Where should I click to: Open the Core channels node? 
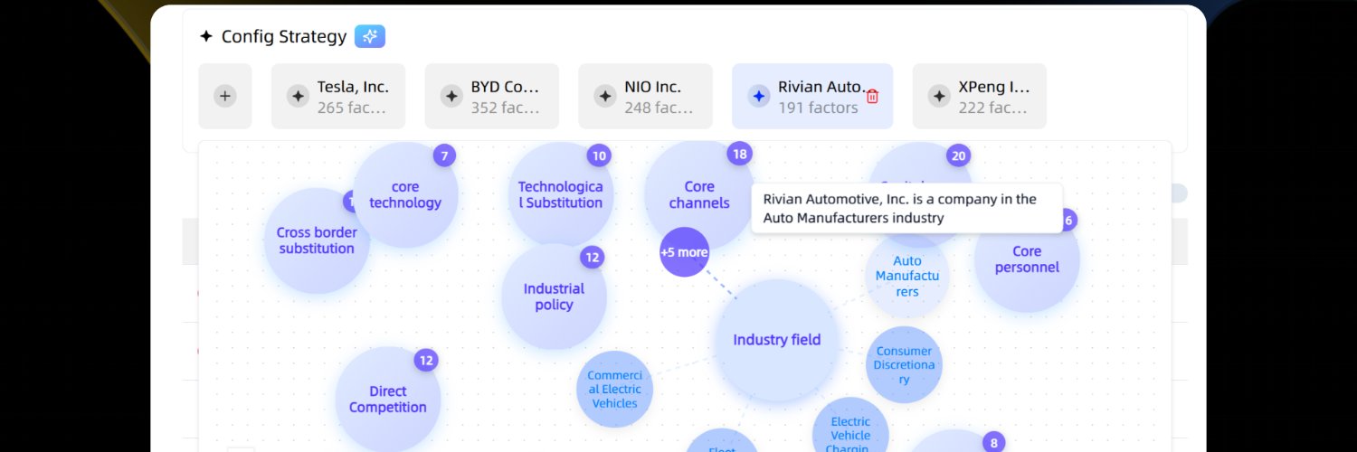[699, 195]
